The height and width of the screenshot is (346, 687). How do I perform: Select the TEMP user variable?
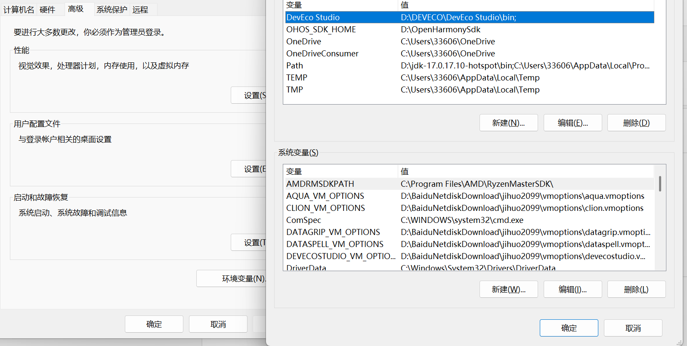[470, 77]
